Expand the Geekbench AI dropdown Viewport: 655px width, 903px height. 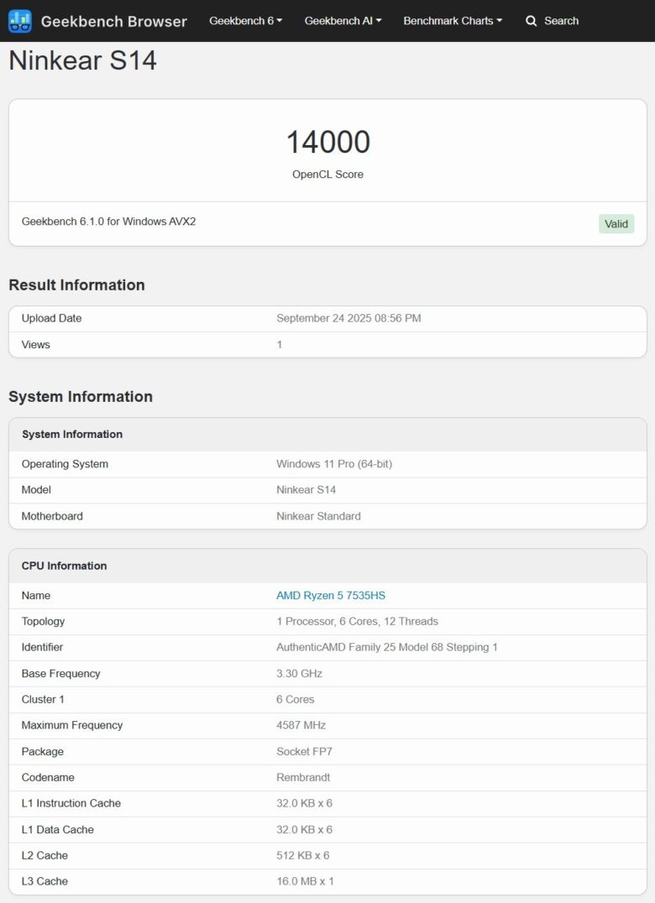coord(343,21)
